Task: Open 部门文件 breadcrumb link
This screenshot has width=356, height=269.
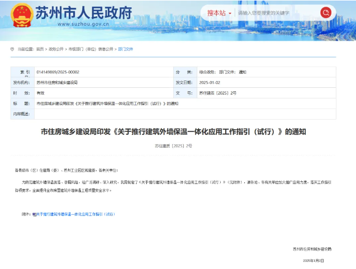Action: [x=126, y=49]
